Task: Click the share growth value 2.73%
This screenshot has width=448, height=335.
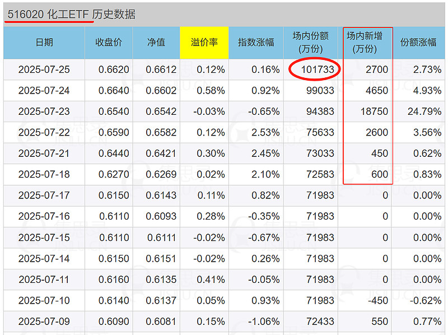Action: [x=427, y=69]
